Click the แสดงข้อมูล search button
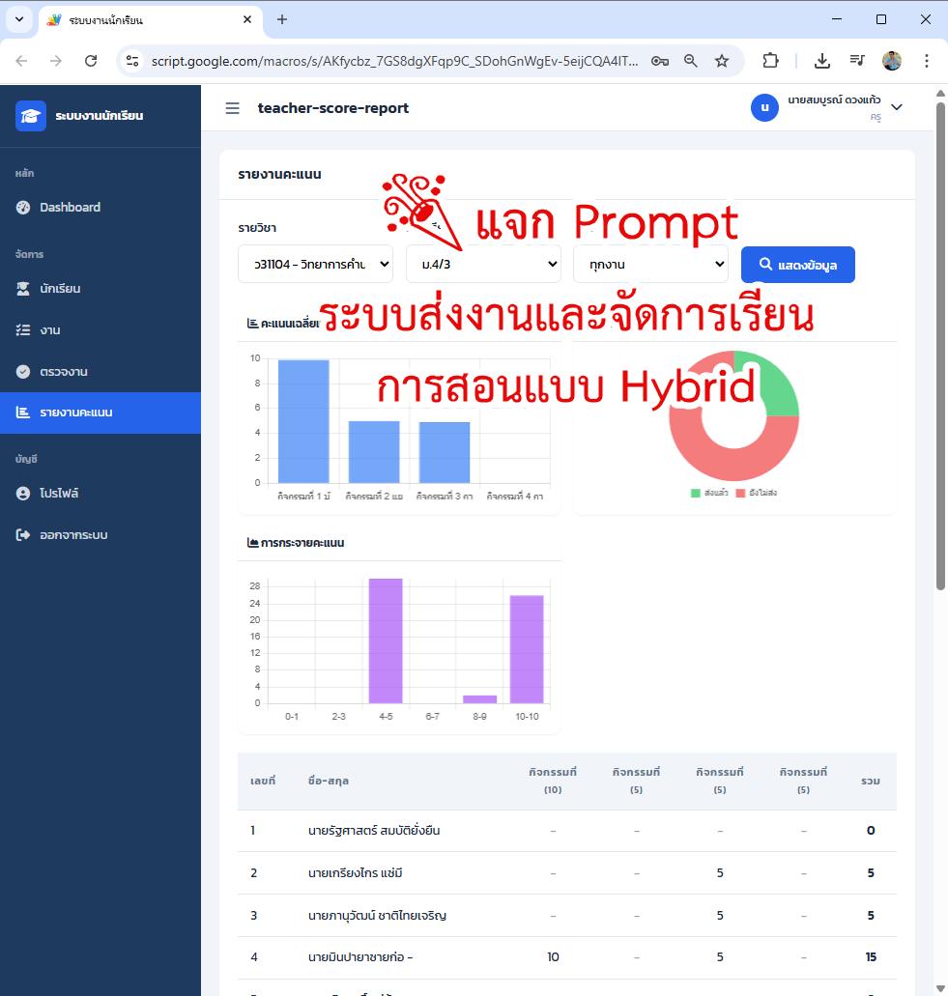 coord(798,265)
